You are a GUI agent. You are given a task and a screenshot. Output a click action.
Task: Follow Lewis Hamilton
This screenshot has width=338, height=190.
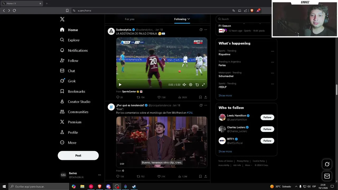267,117
